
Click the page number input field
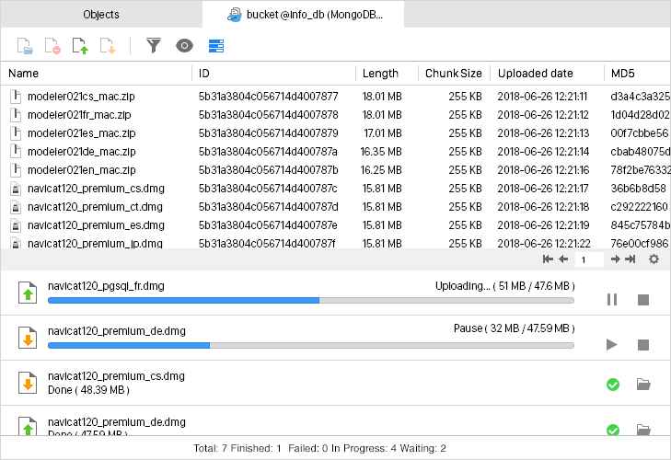coord(589,259)
